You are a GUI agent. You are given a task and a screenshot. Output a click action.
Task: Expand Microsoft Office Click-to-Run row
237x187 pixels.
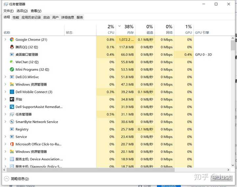[5, 144]
